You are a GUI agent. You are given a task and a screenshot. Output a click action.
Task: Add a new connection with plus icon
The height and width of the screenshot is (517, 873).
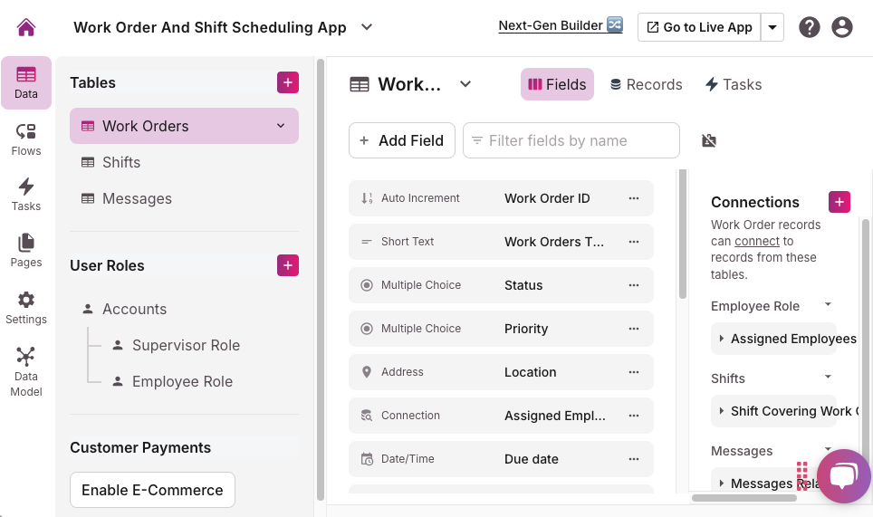pyautogui.click(x=839, y=202)
